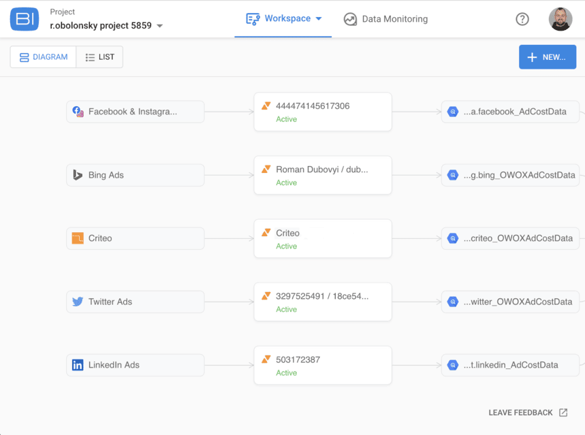The height and width of the screenshot is (435, 585).
Task: Expand the project selector dropdown
Action: tap(160, 26)
